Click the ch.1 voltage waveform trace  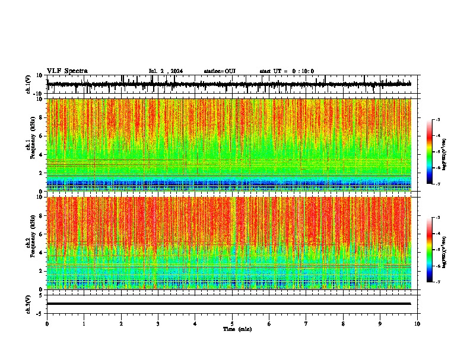point(229,84)
